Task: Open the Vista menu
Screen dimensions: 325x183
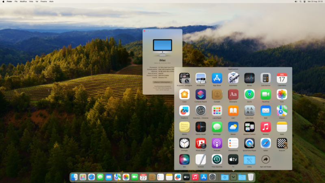Action: pyautogui.click(x=31, y=2)
